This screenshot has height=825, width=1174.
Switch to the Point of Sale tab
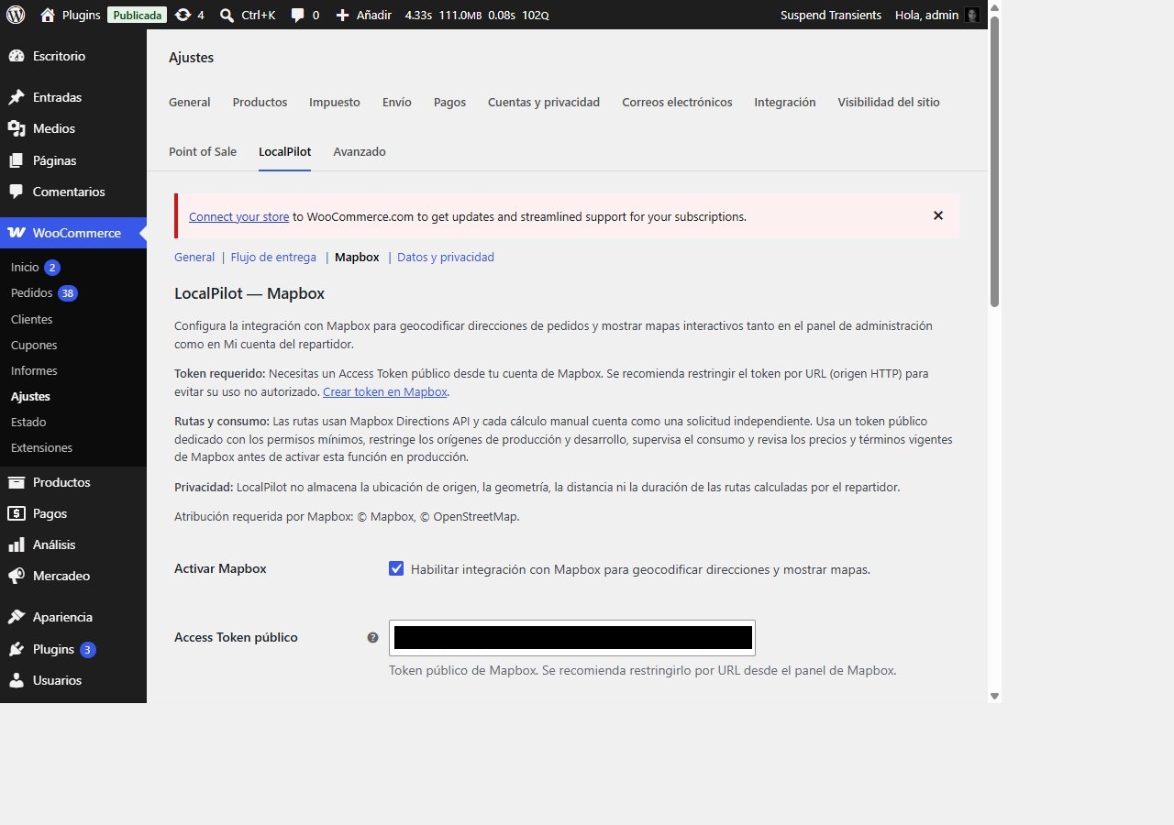(x=203, y=151)
